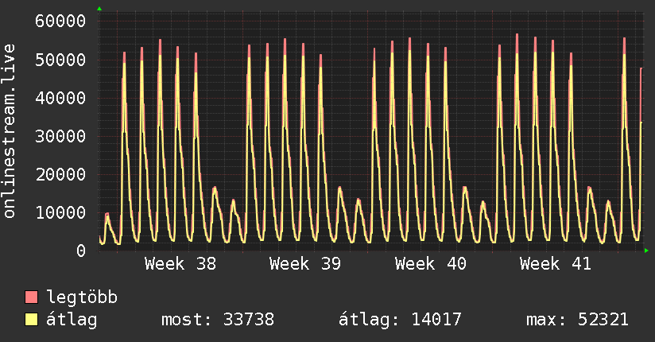
Task: Click the 0 y-axis label
Action: [81, 251]
